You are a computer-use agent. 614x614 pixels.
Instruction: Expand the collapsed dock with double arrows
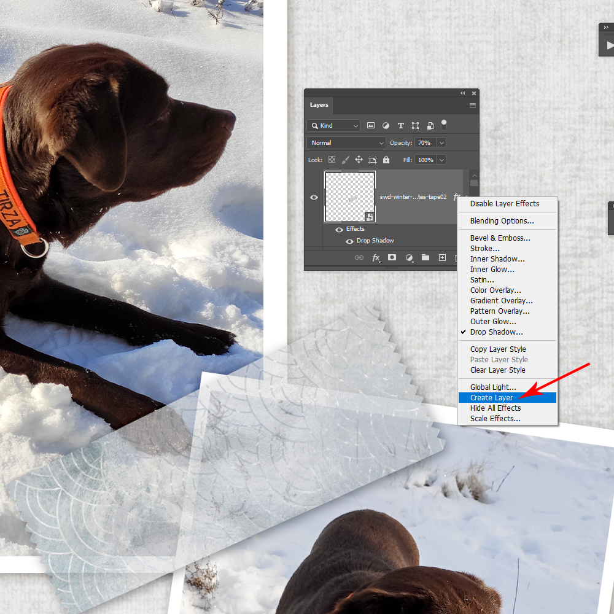click(606, 28)
